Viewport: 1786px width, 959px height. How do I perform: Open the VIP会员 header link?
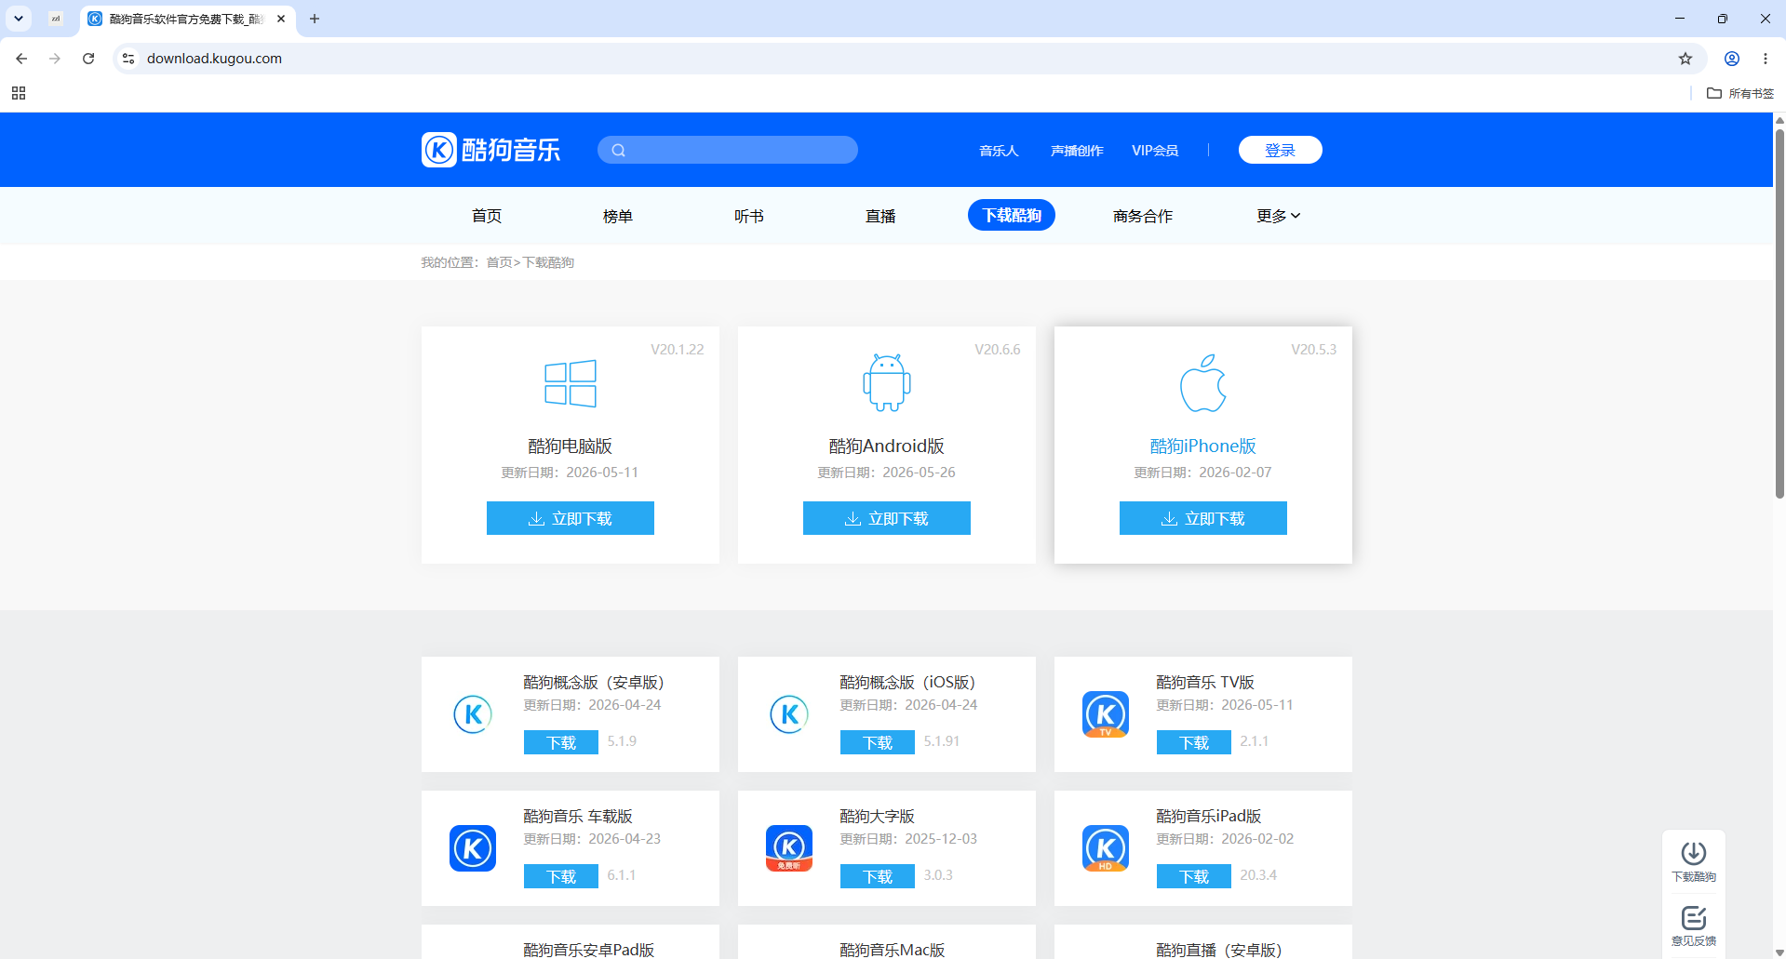(x=1155, y=151)
